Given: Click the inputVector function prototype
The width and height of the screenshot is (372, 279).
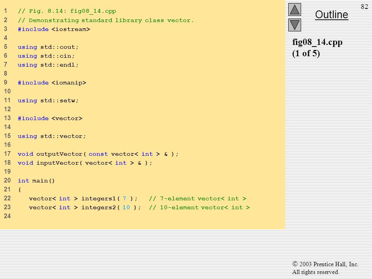Looking at the screenshot, I should pos(85,163).
